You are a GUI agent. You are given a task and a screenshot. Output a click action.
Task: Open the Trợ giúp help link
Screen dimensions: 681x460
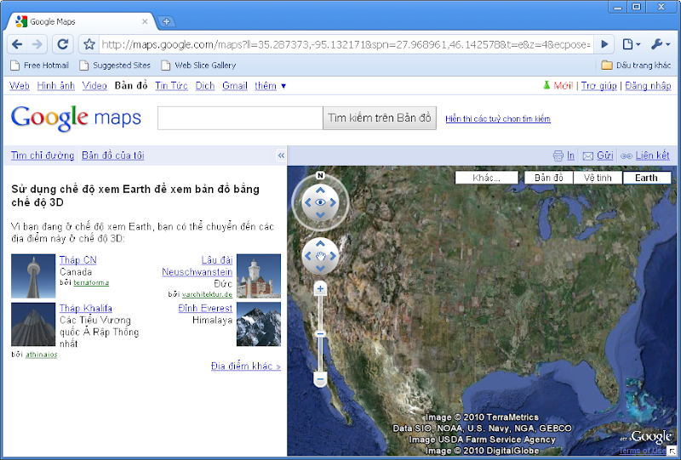pyautogui.click(x=599, y=86)
